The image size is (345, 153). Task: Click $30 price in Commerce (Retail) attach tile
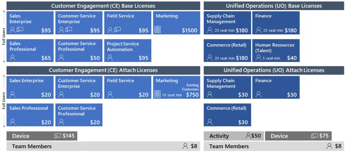click(x=243, y=122)
